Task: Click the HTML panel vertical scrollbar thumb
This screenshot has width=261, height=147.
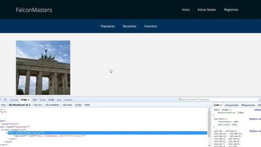Action: pos(209,124)
